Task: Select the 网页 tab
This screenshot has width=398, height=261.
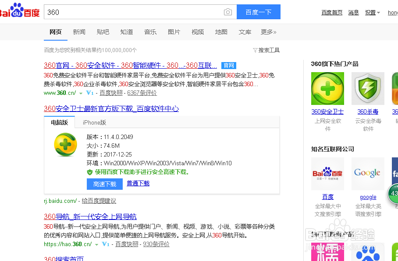Action: (56, 32)
